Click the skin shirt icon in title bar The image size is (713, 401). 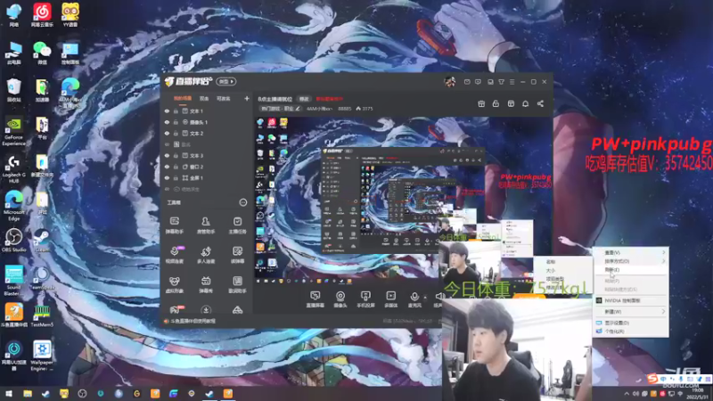pyautogui.click(x=501, y=82)
